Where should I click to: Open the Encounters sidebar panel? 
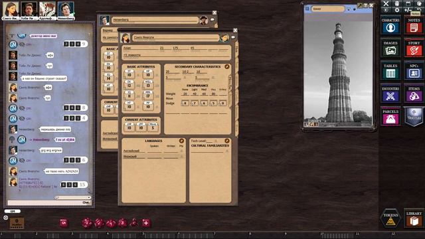pos(390,94)
